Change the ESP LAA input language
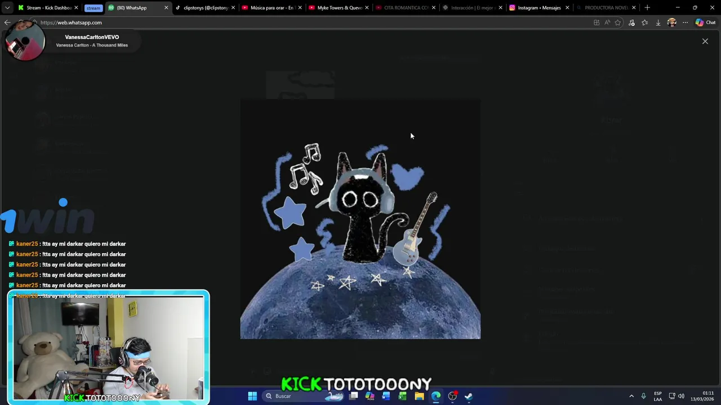This screenshot has height=405, width=721. 658,396
